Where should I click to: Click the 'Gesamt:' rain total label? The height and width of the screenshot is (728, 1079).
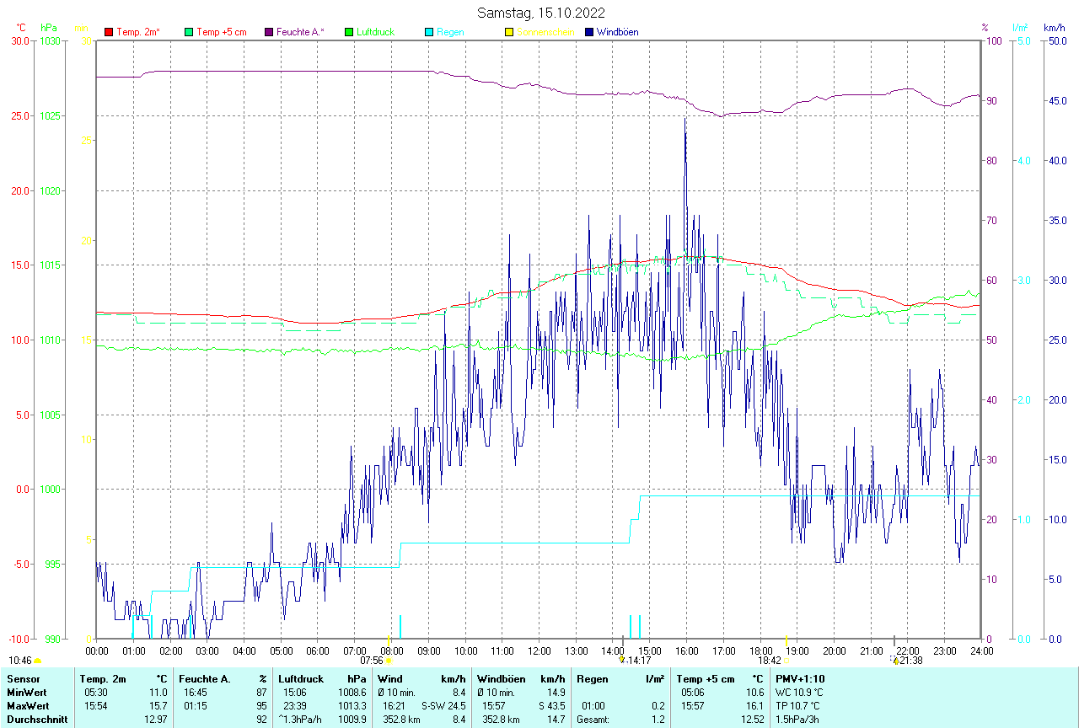(x=593, y=720)
